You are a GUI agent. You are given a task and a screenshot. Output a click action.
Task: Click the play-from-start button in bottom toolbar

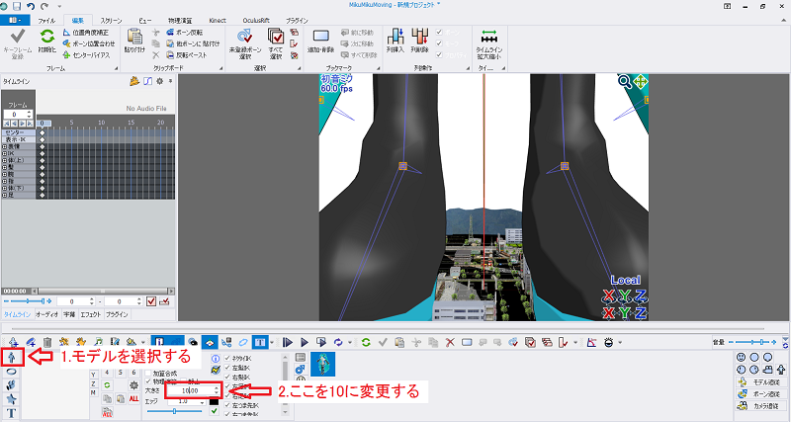pos(288,342)
